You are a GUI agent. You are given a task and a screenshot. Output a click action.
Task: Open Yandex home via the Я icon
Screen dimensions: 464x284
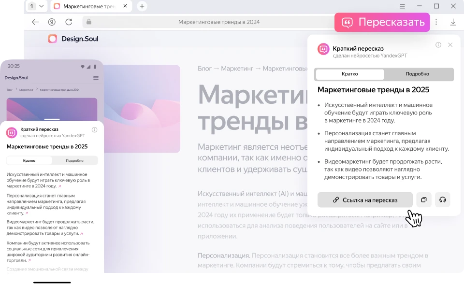[52, 22]
